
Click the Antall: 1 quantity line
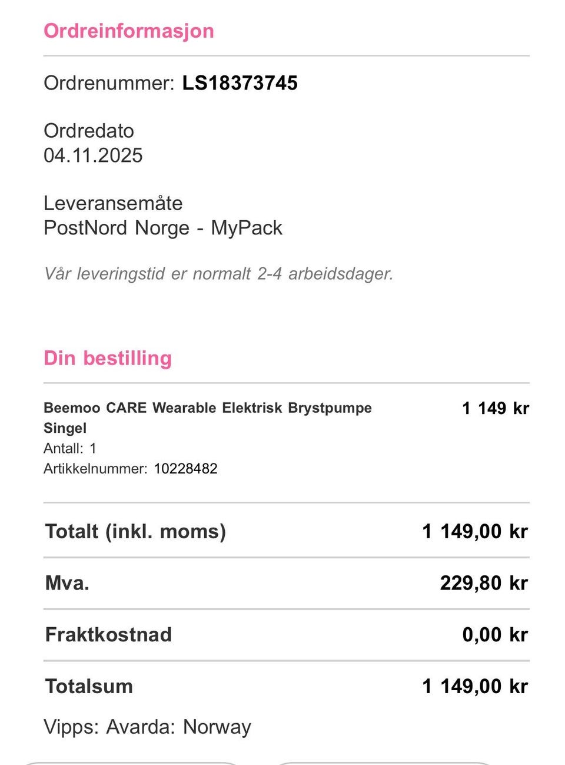point(70,449)
